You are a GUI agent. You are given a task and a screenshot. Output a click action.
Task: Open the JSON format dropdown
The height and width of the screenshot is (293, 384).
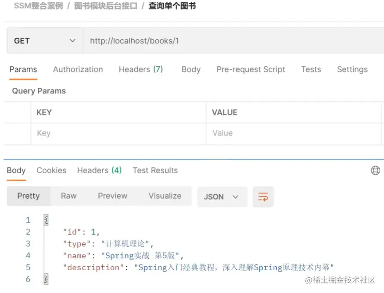click(222, 197)
